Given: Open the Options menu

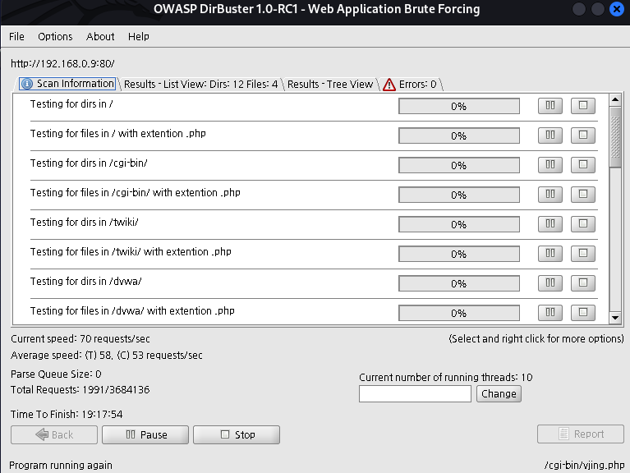Looking at the screenshot, I should [55, 36].
